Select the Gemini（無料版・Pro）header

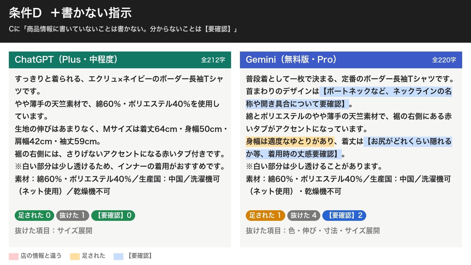(x=351, y=60)
